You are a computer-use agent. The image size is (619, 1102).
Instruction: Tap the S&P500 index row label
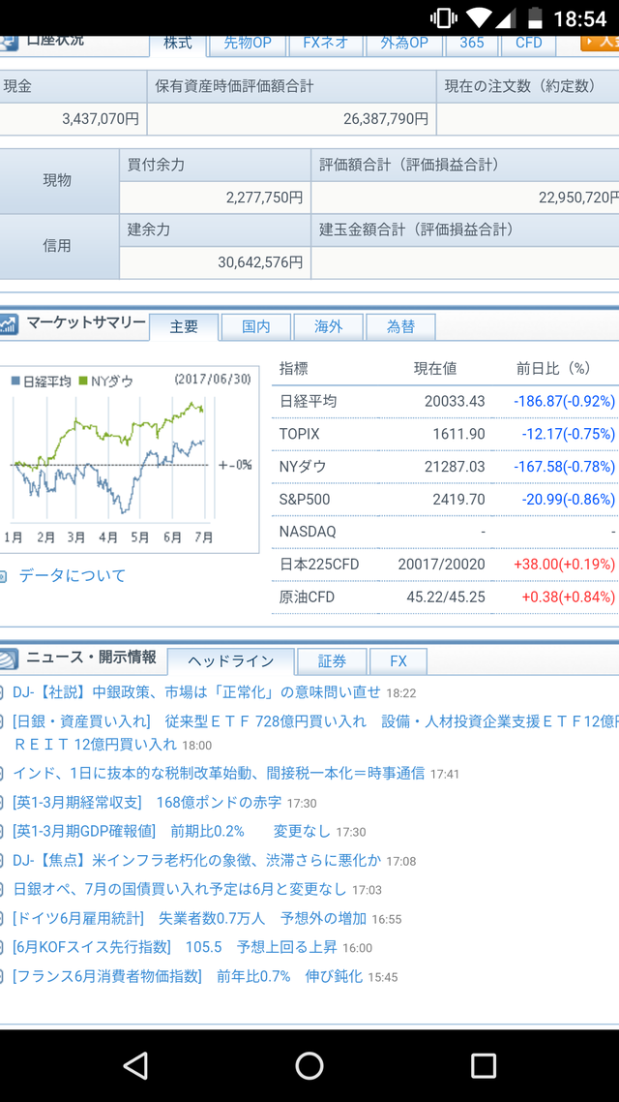305,500
